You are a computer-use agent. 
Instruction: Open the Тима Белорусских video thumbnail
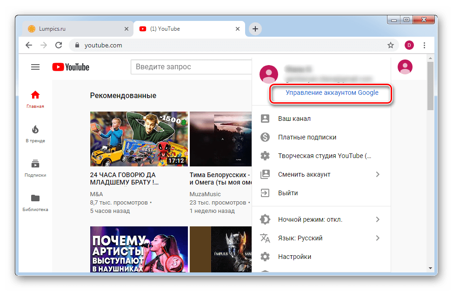220,139
